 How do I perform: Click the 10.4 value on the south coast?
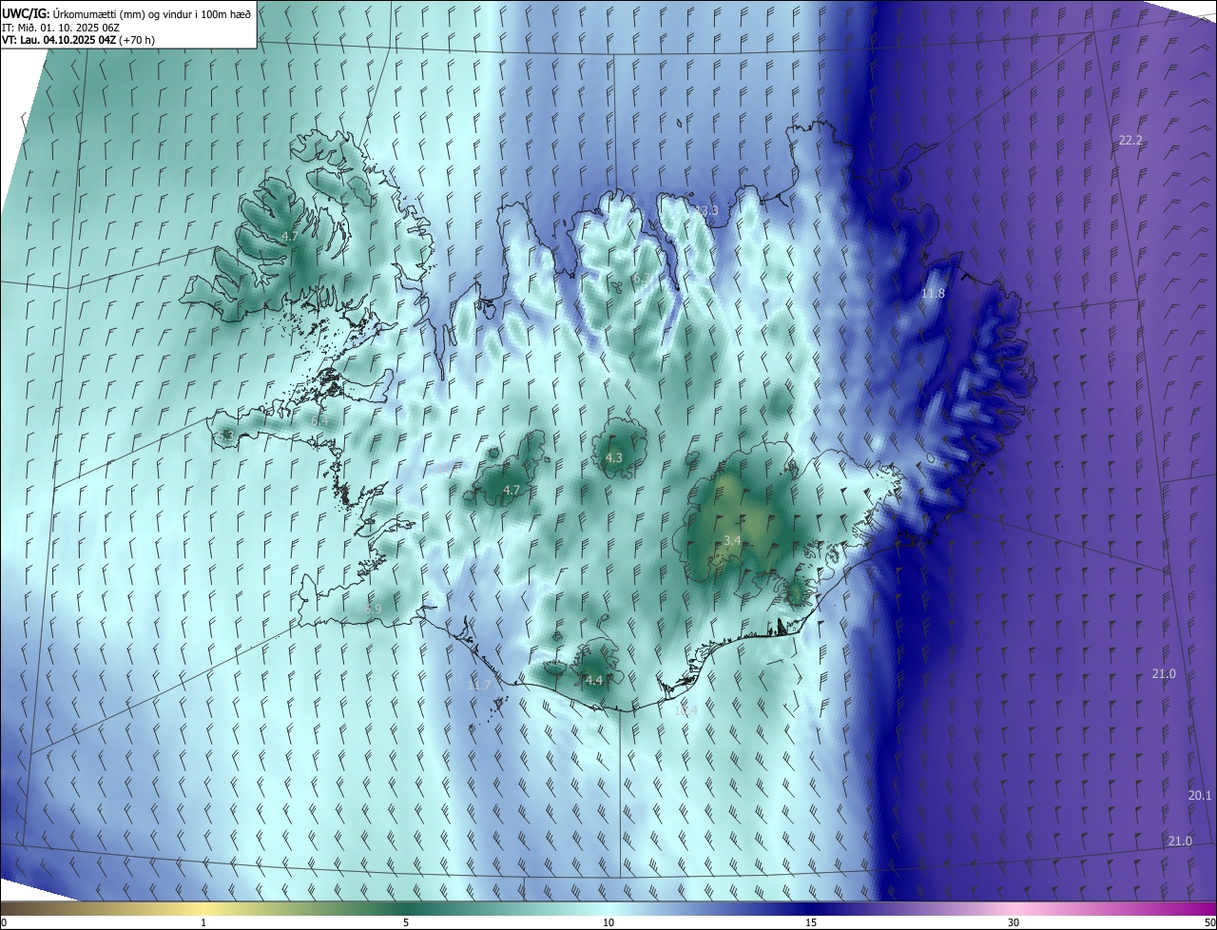[686, 710]
